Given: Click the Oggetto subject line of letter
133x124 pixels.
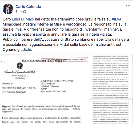Looking at the screenshot, I should click(x=41, y=109).
